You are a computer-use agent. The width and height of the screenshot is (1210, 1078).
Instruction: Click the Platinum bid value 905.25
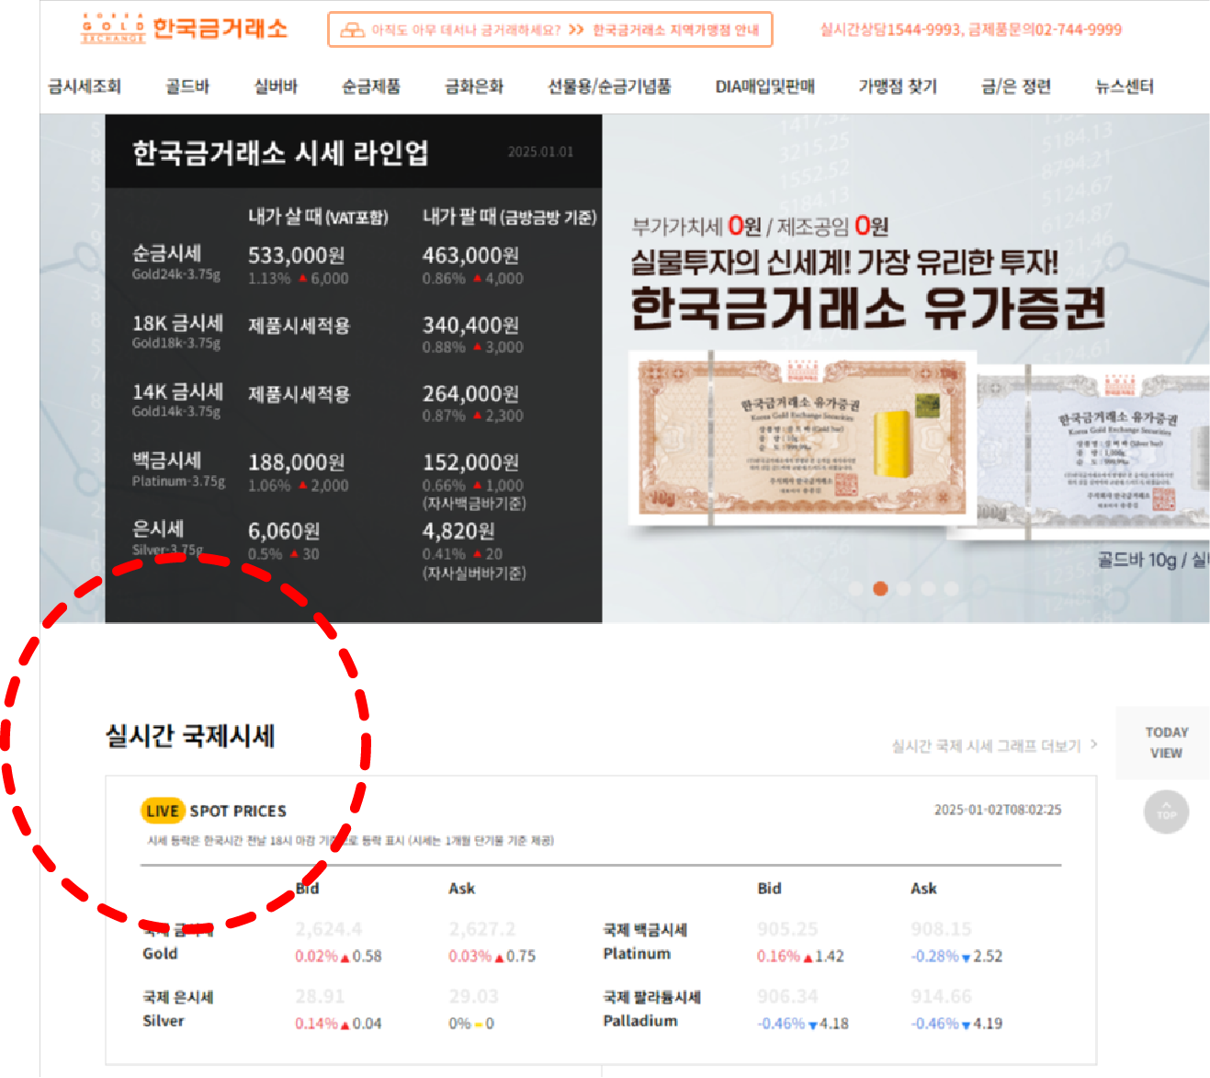787,929
